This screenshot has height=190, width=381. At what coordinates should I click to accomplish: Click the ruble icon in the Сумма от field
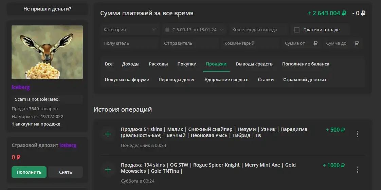click(315, 43)
